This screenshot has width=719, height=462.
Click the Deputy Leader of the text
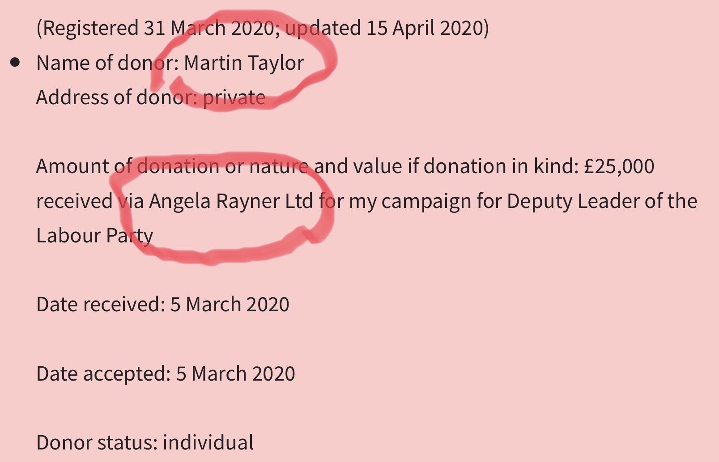click(x=602, y=201)
